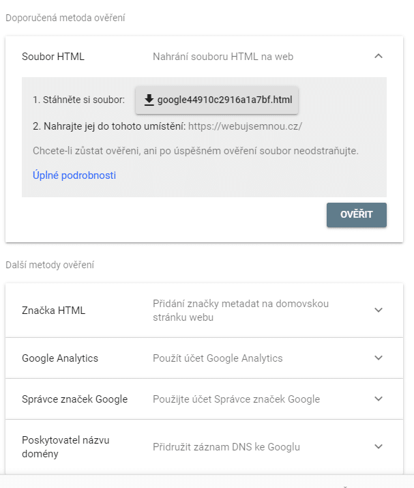This screenshot has width=414, height=488.
Task: Expand the Správce značek Google chevron
Action: point(379,399)
